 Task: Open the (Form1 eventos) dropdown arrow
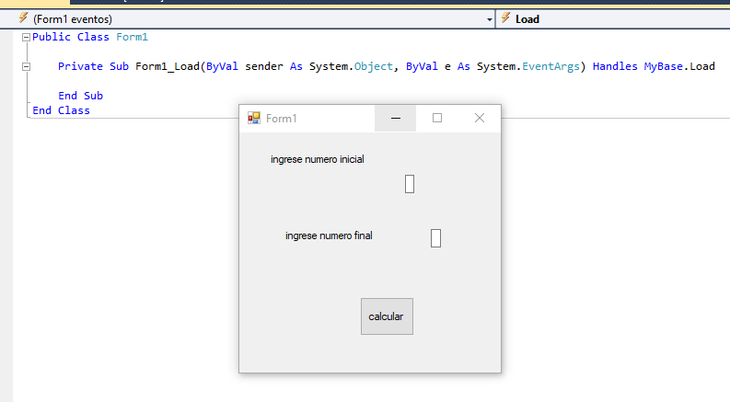tap(489, 19)
